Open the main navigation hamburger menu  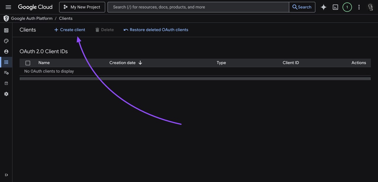[8, 7]
